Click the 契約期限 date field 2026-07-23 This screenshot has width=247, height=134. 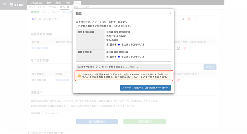(x=58, y=113)
